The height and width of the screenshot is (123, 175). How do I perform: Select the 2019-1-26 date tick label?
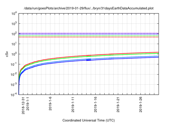tap(141, 105)
